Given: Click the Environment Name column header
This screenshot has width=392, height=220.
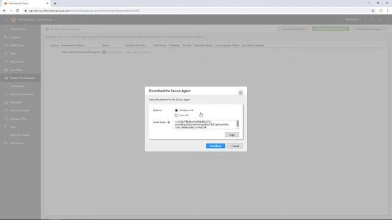Looking at the screenshot, I should 73,45.
